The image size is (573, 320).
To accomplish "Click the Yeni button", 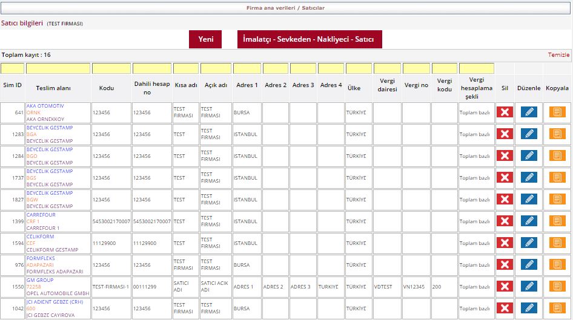I will click(x=205, y=39).
